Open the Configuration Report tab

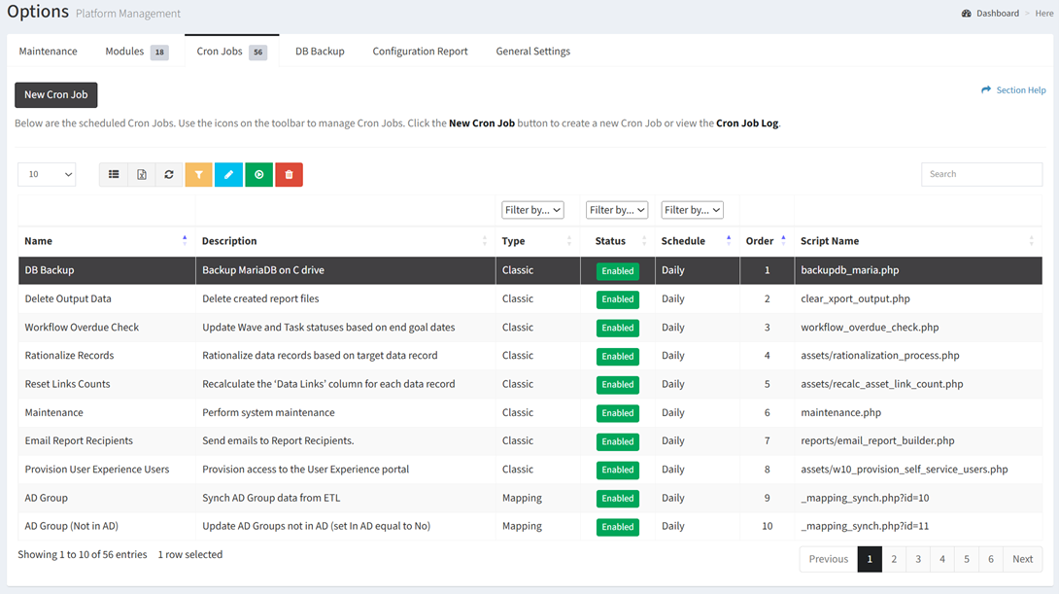tap(420, 52)
